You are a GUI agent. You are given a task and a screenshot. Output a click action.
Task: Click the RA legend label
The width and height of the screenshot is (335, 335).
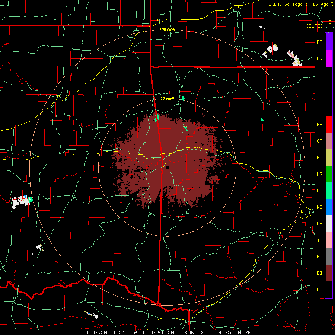click(320, 191)
